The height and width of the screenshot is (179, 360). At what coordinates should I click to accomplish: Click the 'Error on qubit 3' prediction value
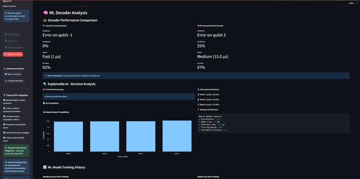tap(211, 35)
